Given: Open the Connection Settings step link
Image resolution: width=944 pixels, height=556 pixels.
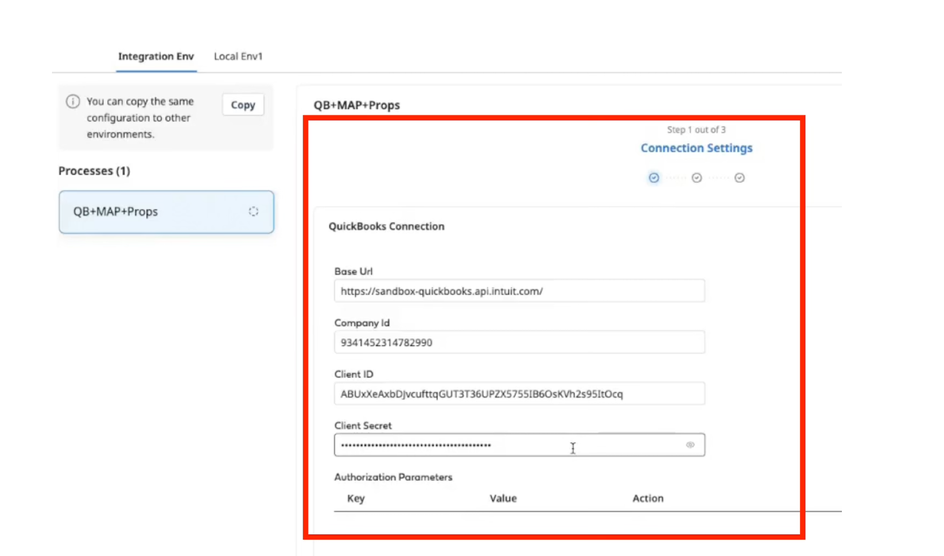Looking at the screenshot, I should pos(696,148).
